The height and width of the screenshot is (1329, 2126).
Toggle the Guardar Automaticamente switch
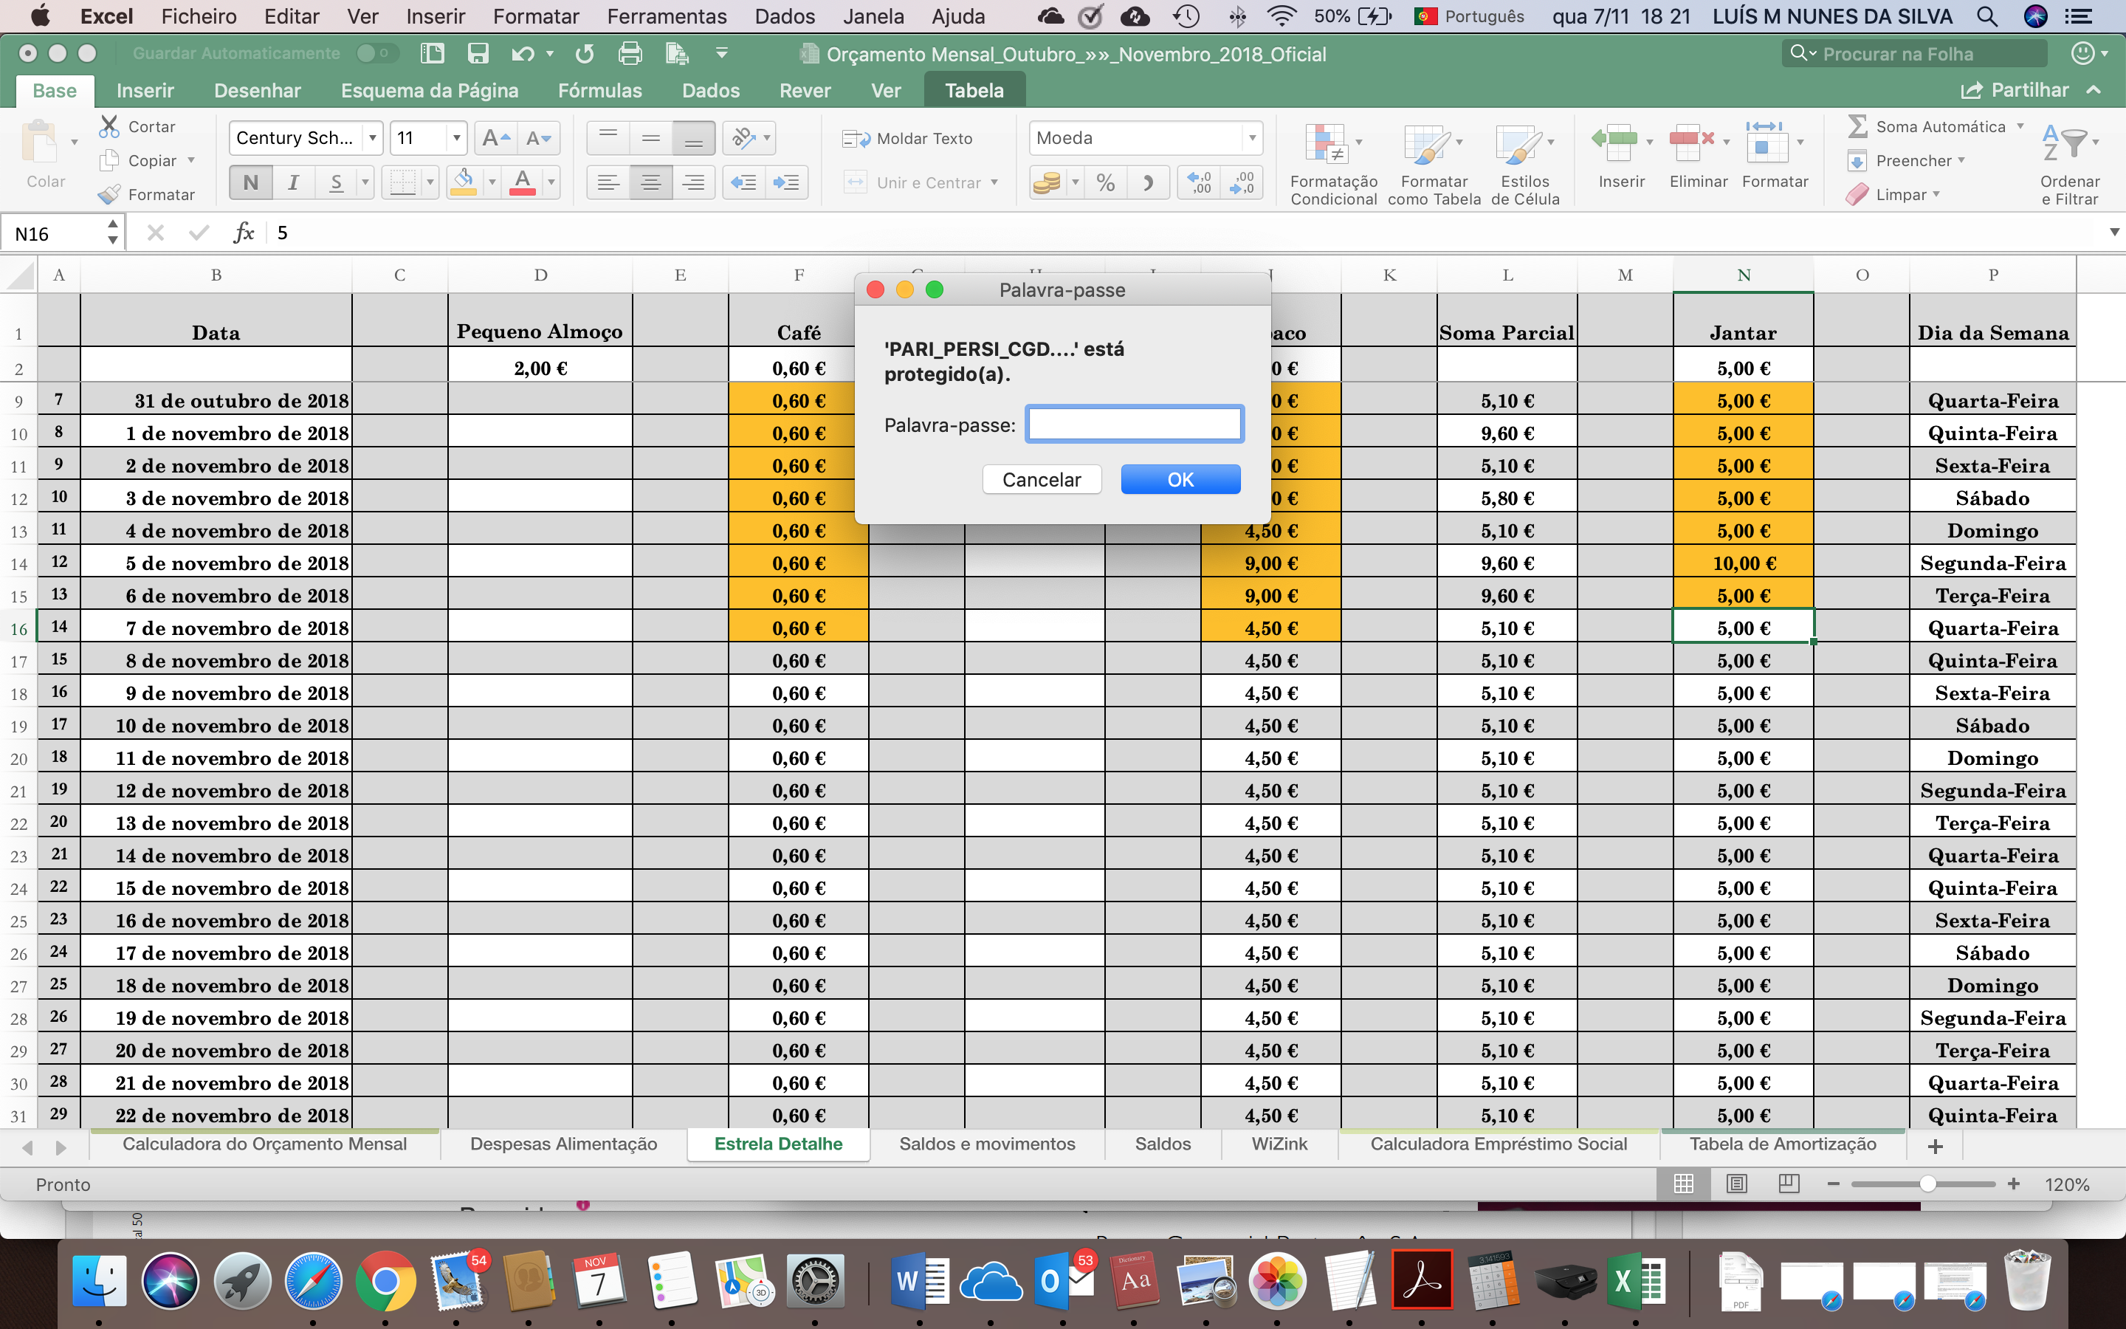click(x=376, y=54)
